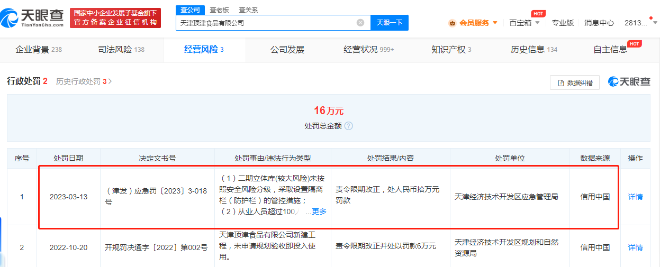This screenshot has width=660, height=267.
Task: Click the official credit agency red banner
Action: (115, 18)
